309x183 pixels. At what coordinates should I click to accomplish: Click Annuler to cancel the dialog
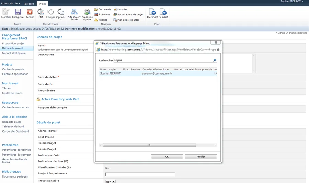click(x=201, y=157)
